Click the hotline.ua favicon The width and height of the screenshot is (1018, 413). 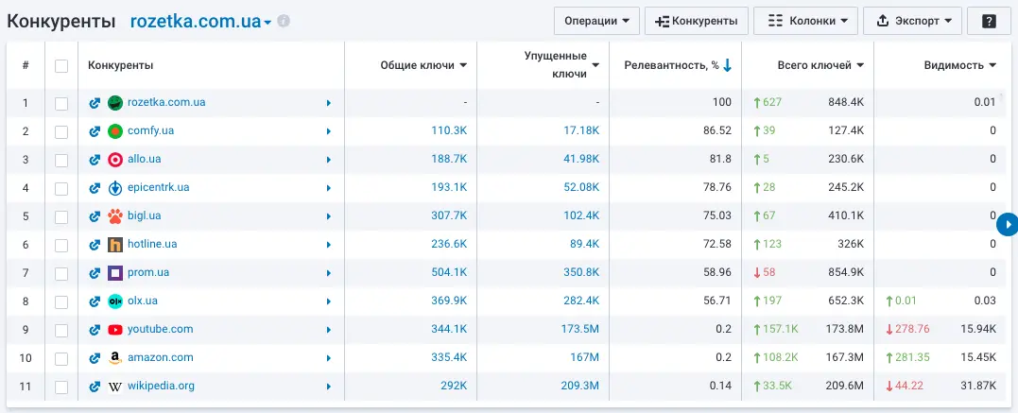(115, 244)
